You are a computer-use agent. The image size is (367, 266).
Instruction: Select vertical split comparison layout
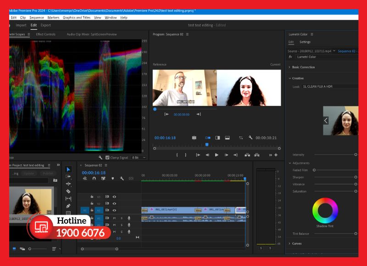click(217, 138)
